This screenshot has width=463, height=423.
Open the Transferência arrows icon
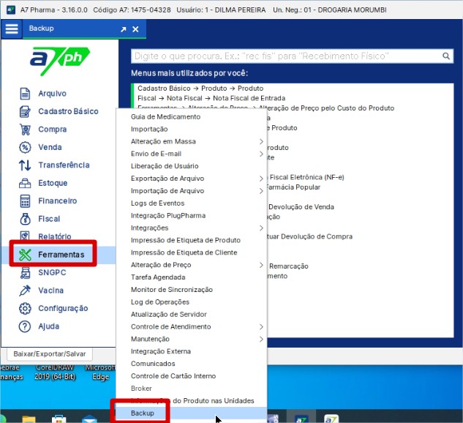coord(24,165)
